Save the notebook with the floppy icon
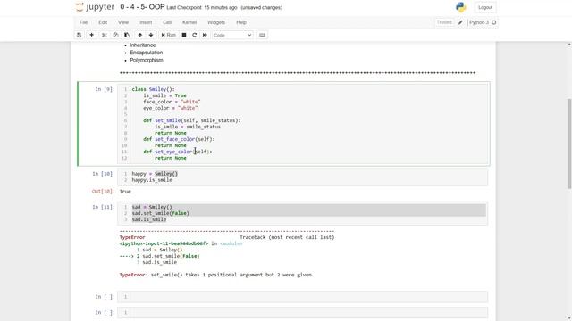The height and width of the screenshot is (321, 572). [x=79, y=35]
